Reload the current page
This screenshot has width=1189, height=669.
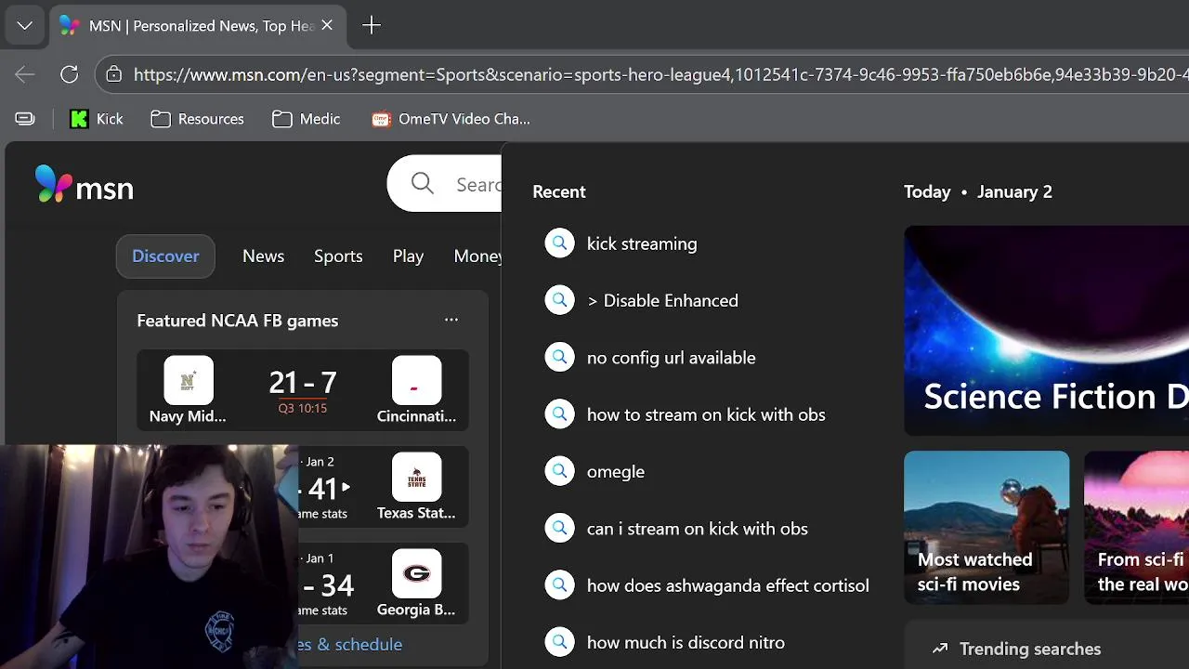click(70, 74)
